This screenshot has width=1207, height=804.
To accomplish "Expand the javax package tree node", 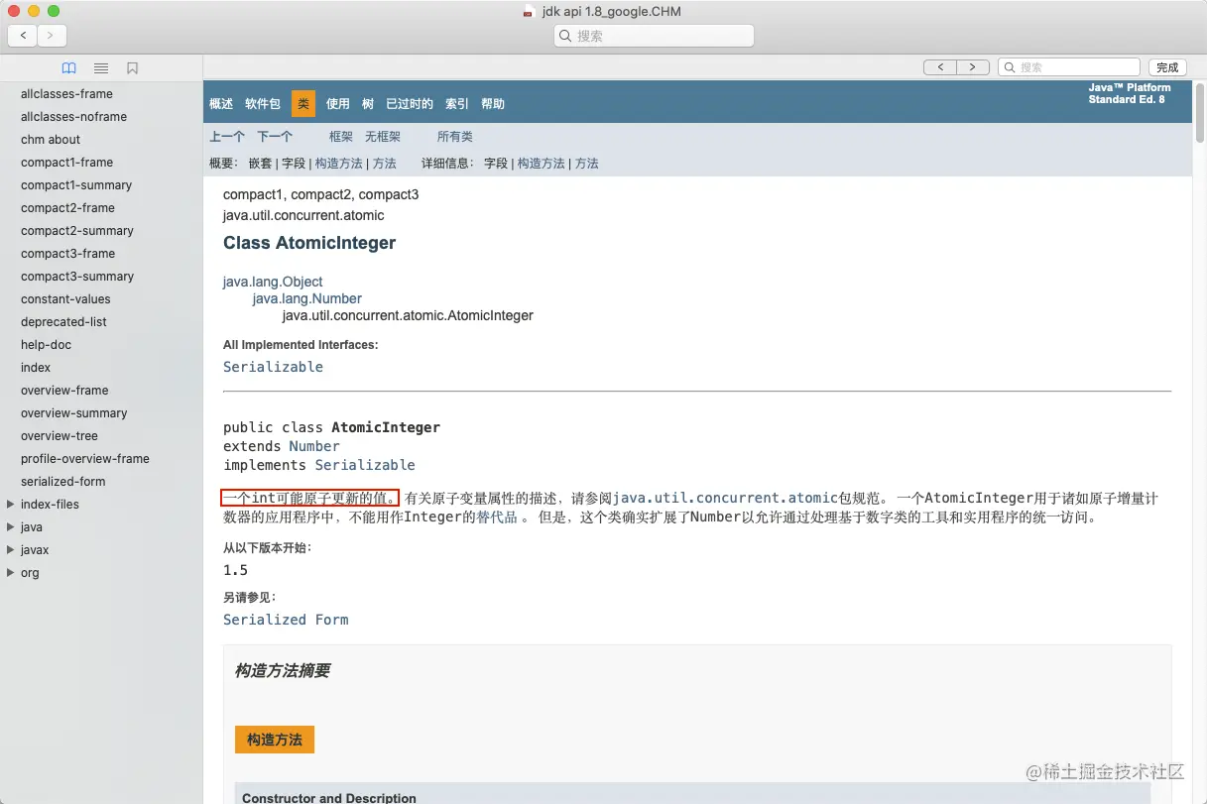I will click(x=10, y=549).
